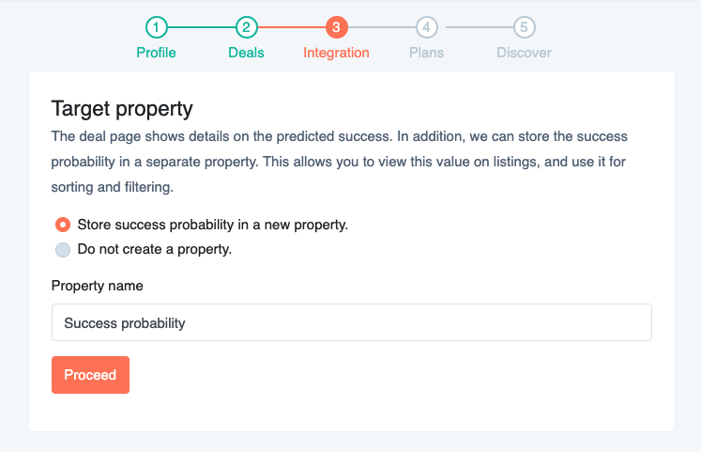Image resolution: width=701 pixels, height=452 pixels.
Task: Click the "Property name" field label
Action: pyautogui.click(x=97, y=286)
